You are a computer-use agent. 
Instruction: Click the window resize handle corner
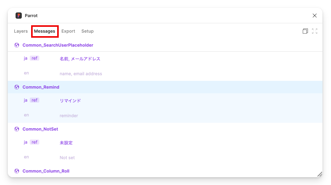pyautogui.click(x=319, y=175)
